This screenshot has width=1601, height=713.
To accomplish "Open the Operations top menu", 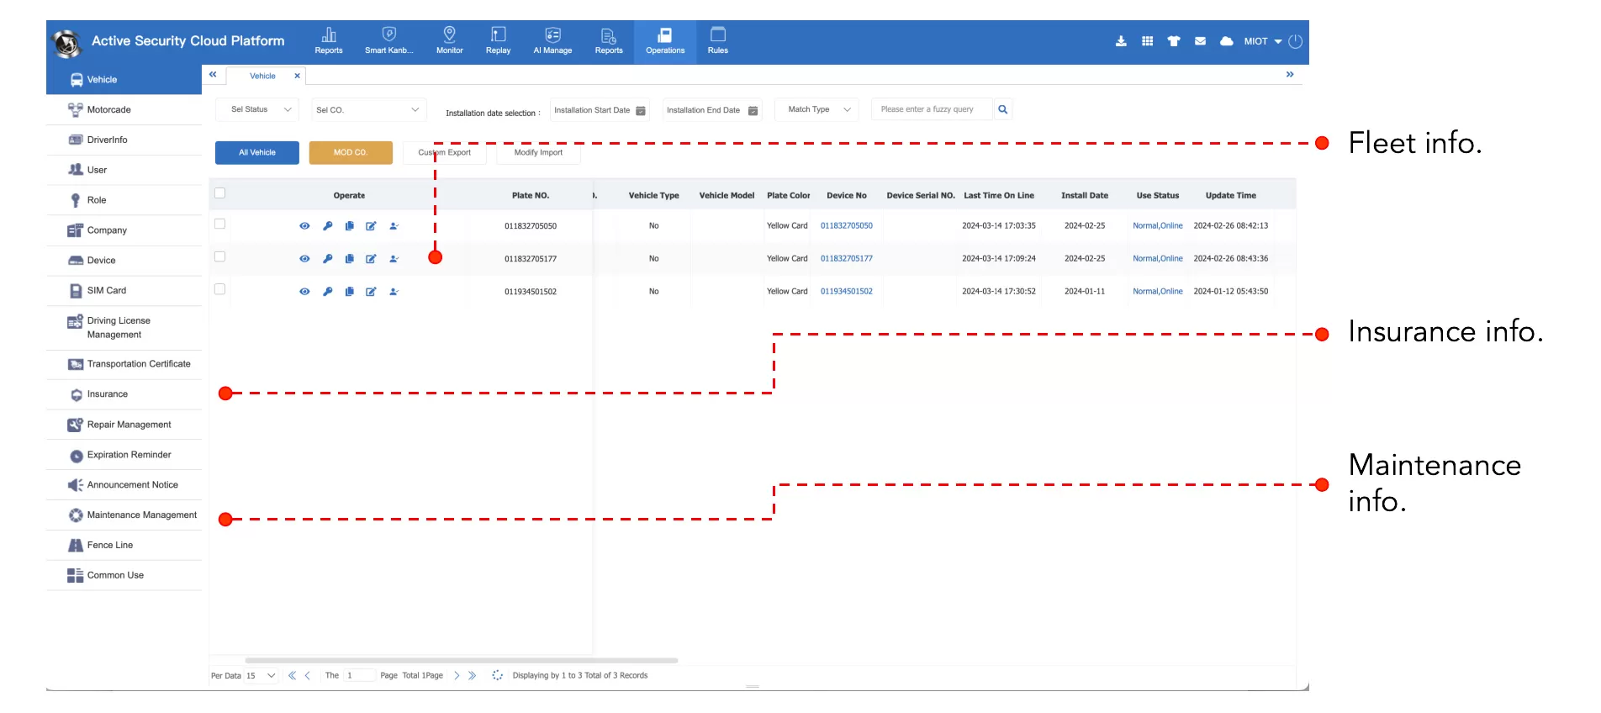I will tap(665, 41).
